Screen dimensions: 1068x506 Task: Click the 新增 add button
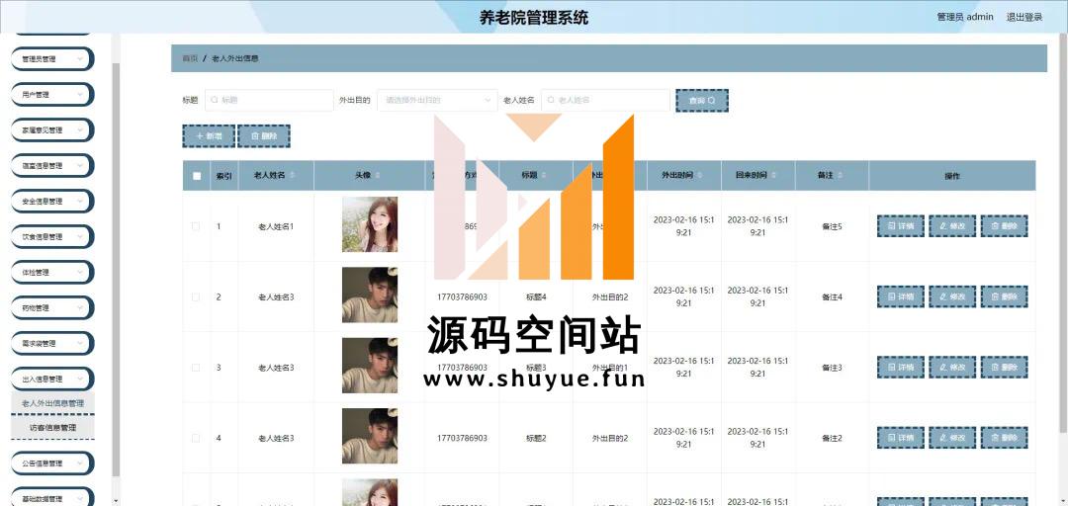pos(209,136)
